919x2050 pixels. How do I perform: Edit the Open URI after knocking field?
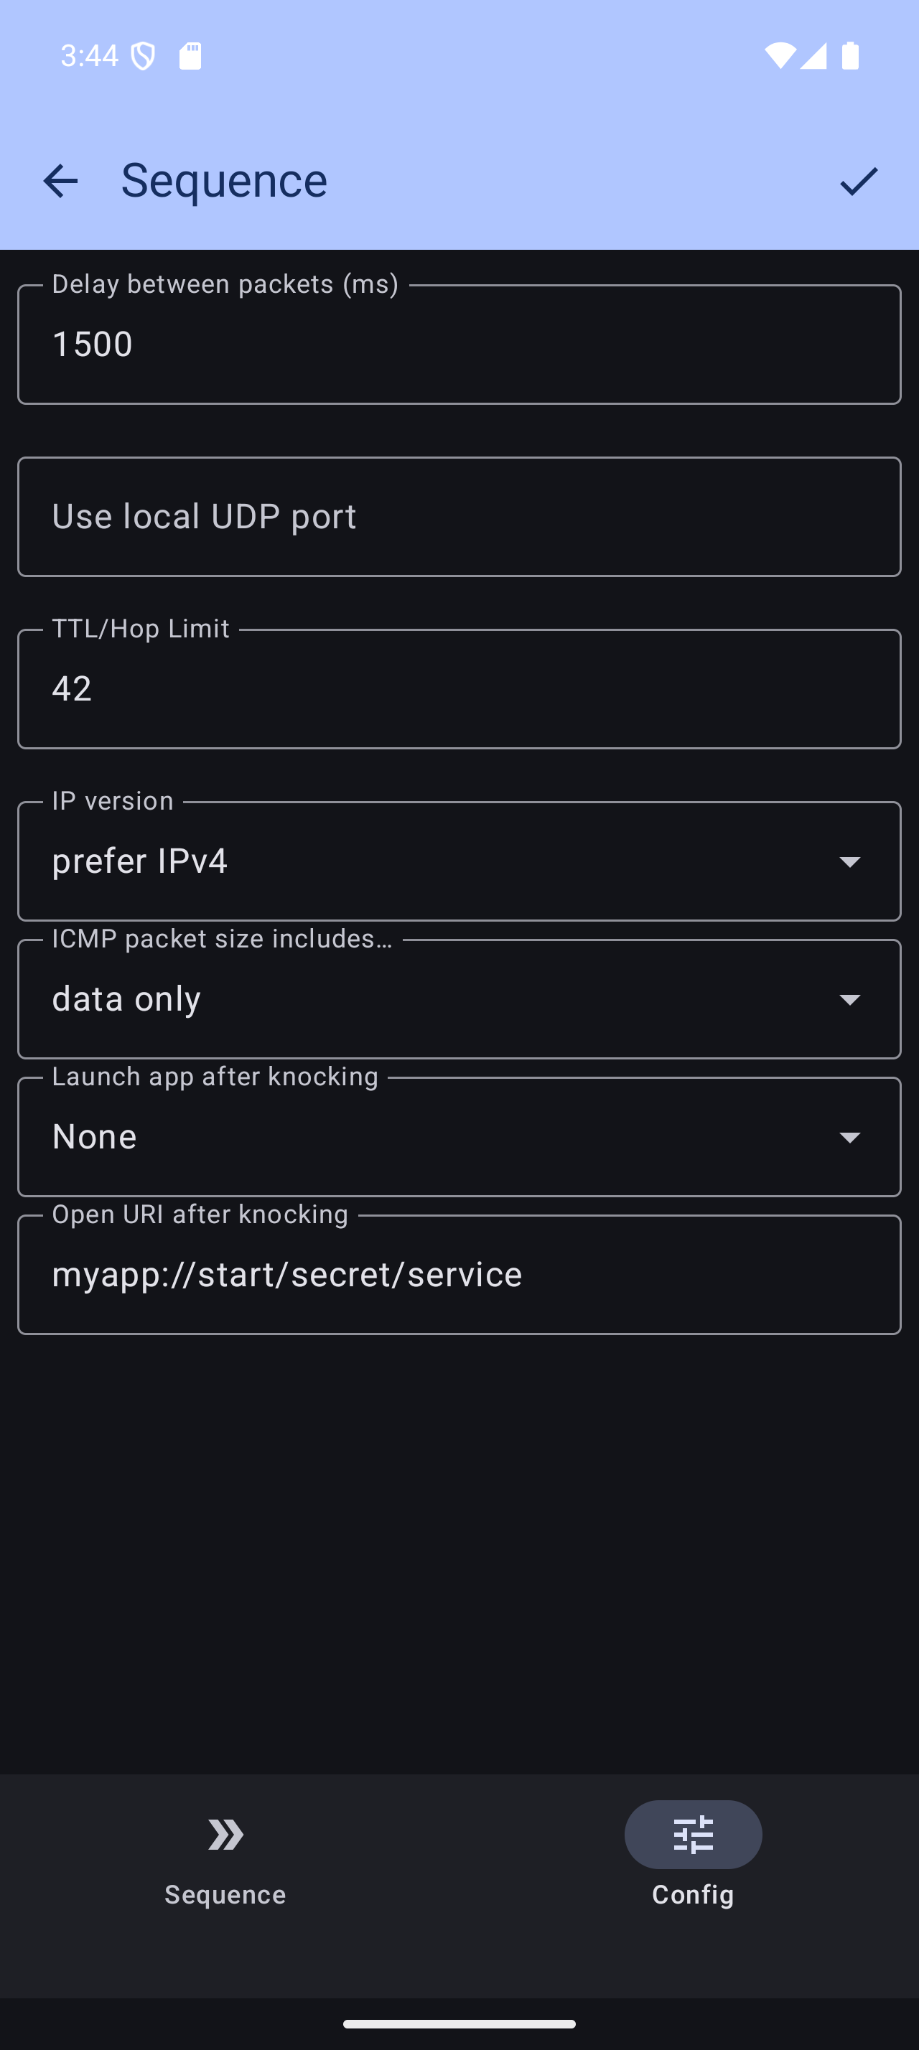459,1274
